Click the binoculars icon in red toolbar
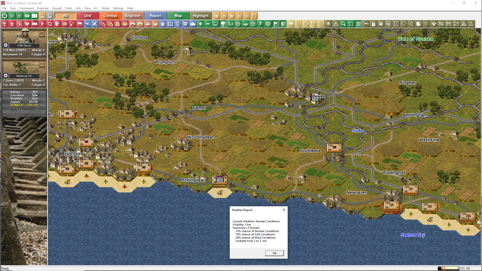Viewport: 482px width, 271px height. [80, 24]
